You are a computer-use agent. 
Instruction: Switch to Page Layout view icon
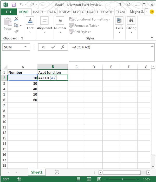click(x=89, y=179)
